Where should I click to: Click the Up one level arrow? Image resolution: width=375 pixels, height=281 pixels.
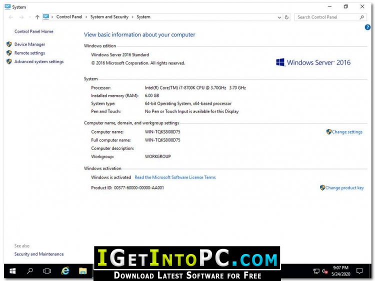(37, 17)
